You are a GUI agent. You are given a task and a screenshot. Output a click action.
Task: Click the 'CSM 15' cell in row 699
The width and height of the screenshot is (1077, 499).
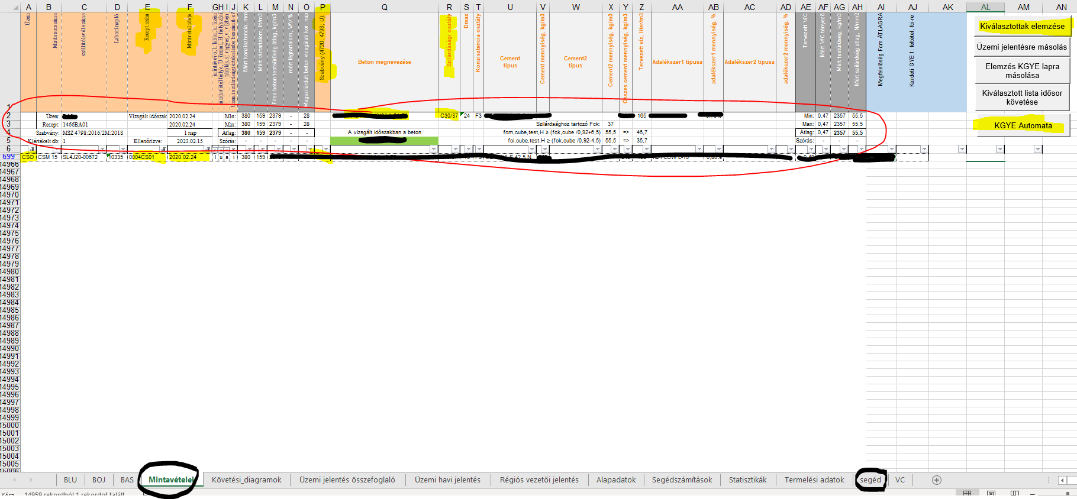(48, 157)
